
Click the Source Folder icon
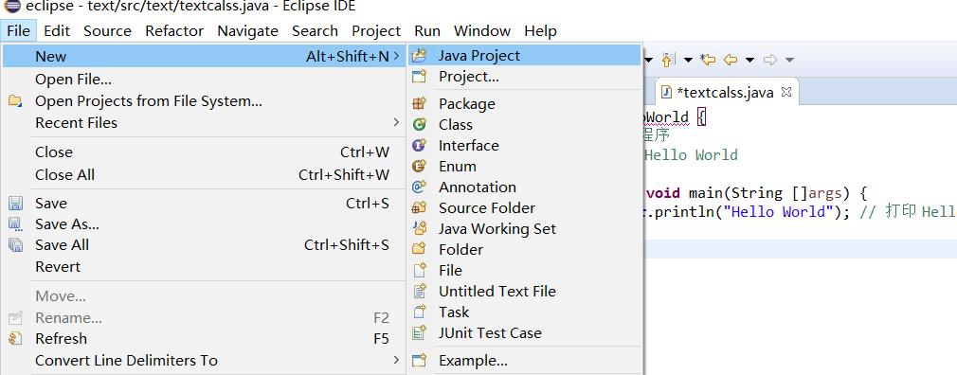coord(419,208)
